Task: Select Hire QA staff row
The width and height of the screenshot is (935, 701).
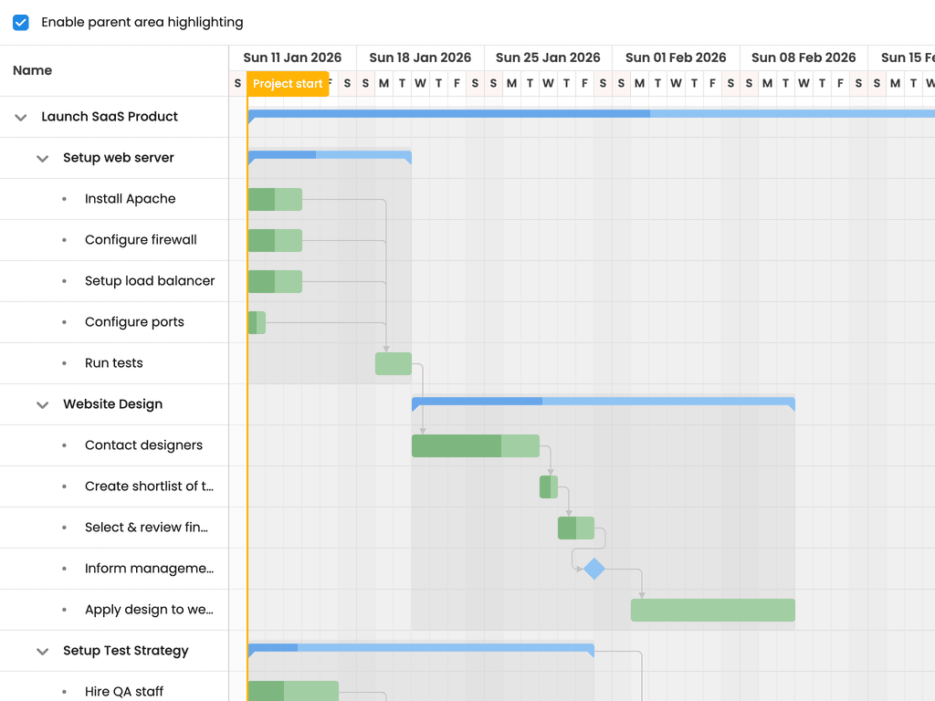Action: (114, 686)
